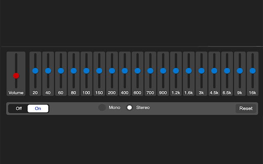Switch the equalizer Off
This screenshot has height=164, width=263.
[x=18, y=108]
